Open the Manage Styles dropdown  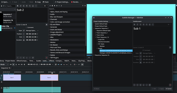(32, 30)
